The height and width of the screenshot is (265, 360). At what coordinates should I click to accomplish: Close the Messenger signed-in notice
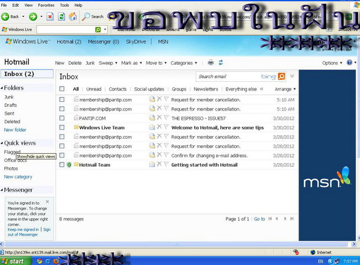coord(48,201)
